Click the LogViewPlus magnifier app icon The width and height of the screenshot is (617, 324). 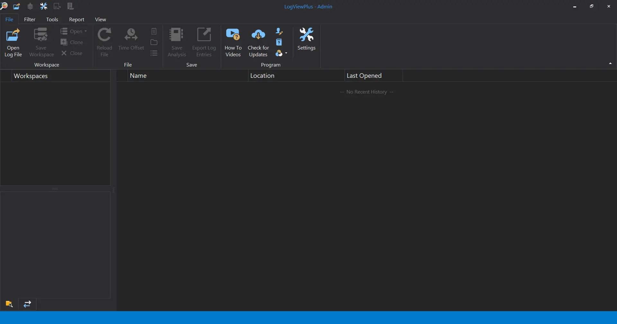4,6
